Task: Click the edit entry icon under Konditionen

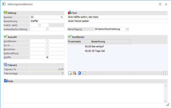Action: click(x=75, y=73)
